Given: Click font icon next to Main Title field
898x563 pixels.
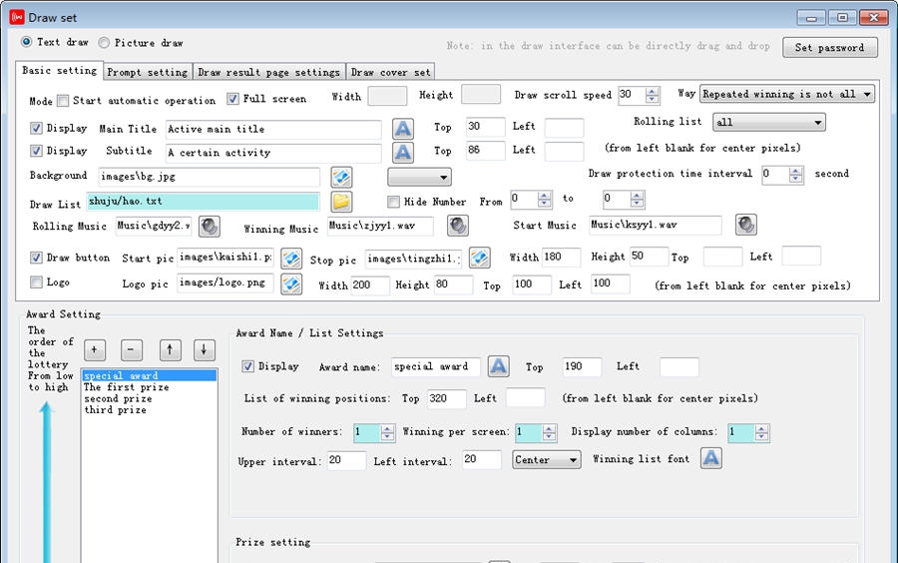Looking at the screenshot, I should click(x=402, y=129).
